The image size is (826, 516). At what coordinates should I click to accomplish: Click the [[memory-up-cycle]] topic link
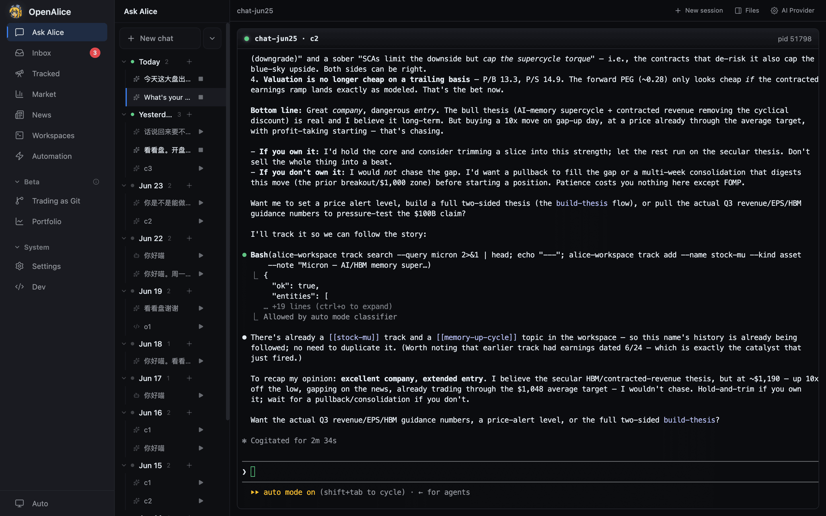[x=476, y=337]
